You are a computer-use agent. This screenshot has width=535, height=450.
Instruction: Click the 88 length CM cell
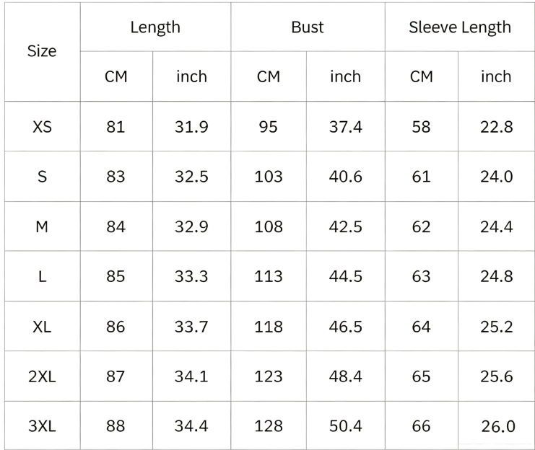coord(116,425)
